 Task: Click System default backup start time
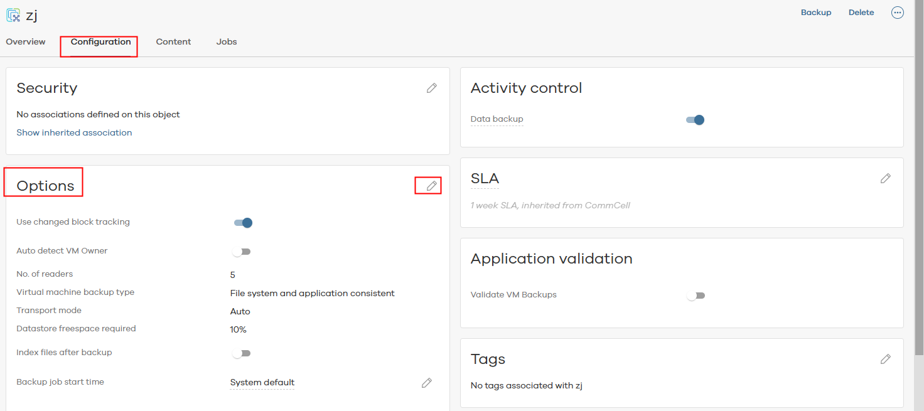(x=262, y=383)
